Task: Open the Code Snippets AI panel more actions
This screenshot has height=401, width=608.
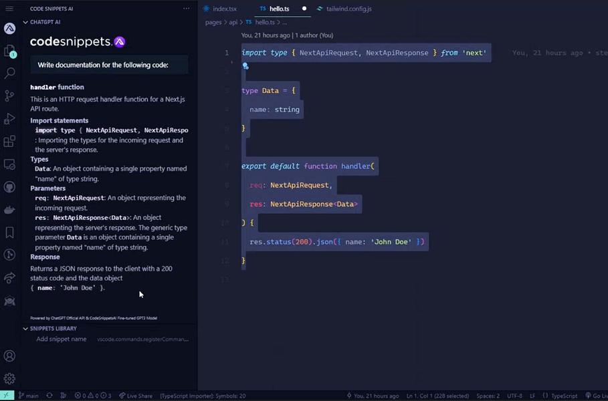Action: (x=187, y=9)
